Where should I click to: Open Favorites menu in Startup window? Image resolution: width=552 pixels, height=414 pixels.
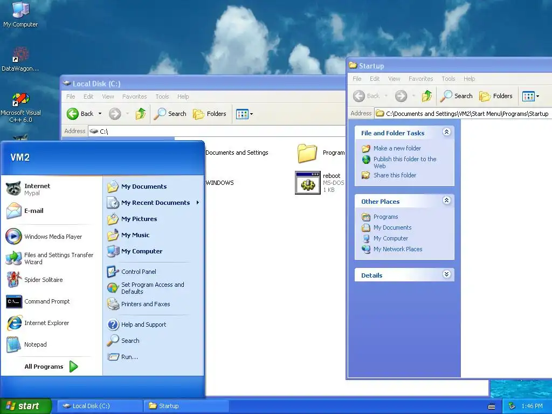[x=420, y=79]
